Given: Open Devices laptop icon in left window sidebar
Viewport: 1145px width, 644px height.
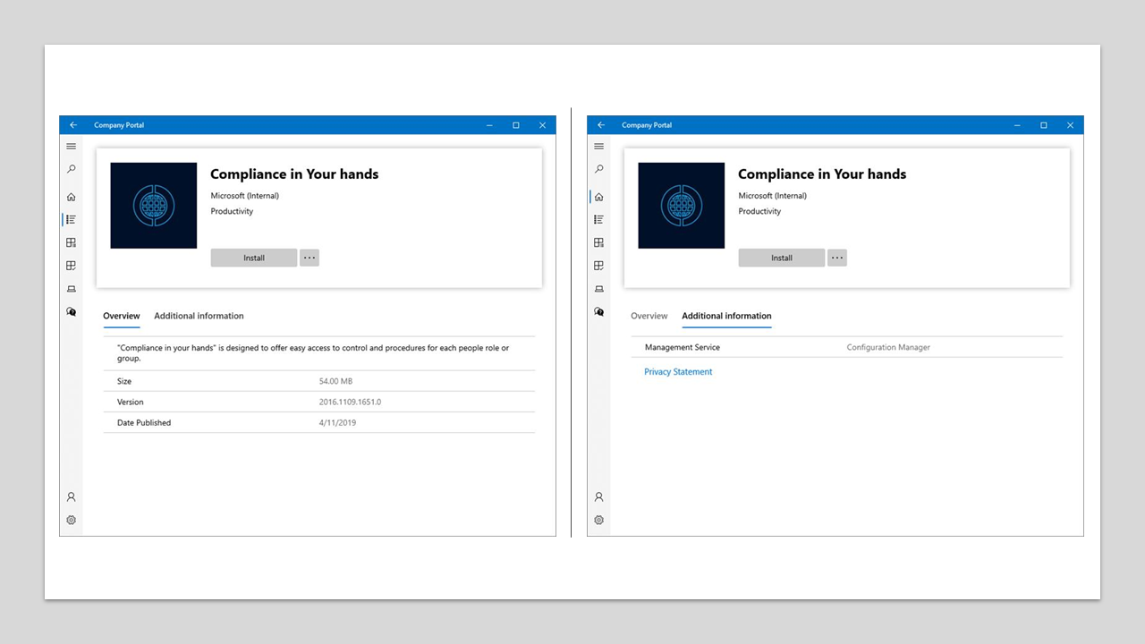Looking at the screenshot, I should (x=72, y=289).
